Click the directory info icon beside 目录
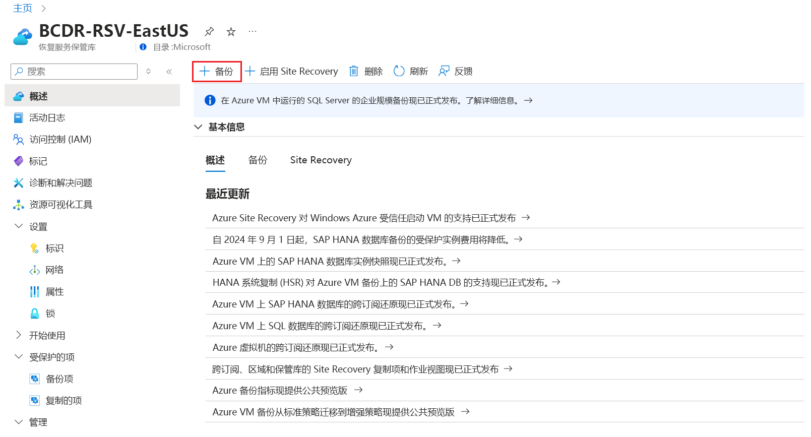Viewport: 811px width, 437px height. tap(143, 47)
